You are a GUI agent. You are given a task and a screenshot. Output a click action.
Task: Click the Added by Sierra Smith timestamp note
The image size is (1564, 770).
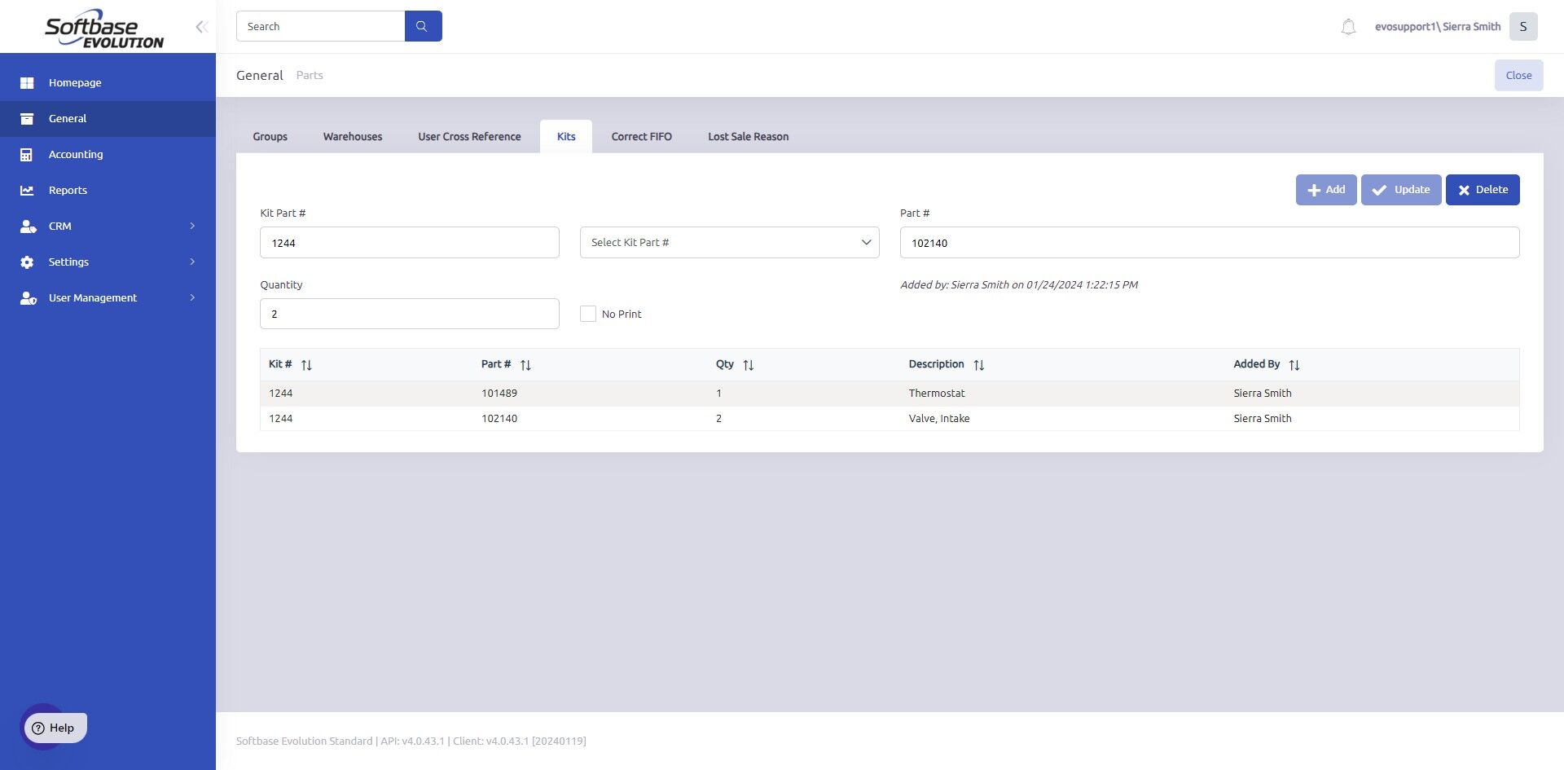click(x=1019, y=285)
